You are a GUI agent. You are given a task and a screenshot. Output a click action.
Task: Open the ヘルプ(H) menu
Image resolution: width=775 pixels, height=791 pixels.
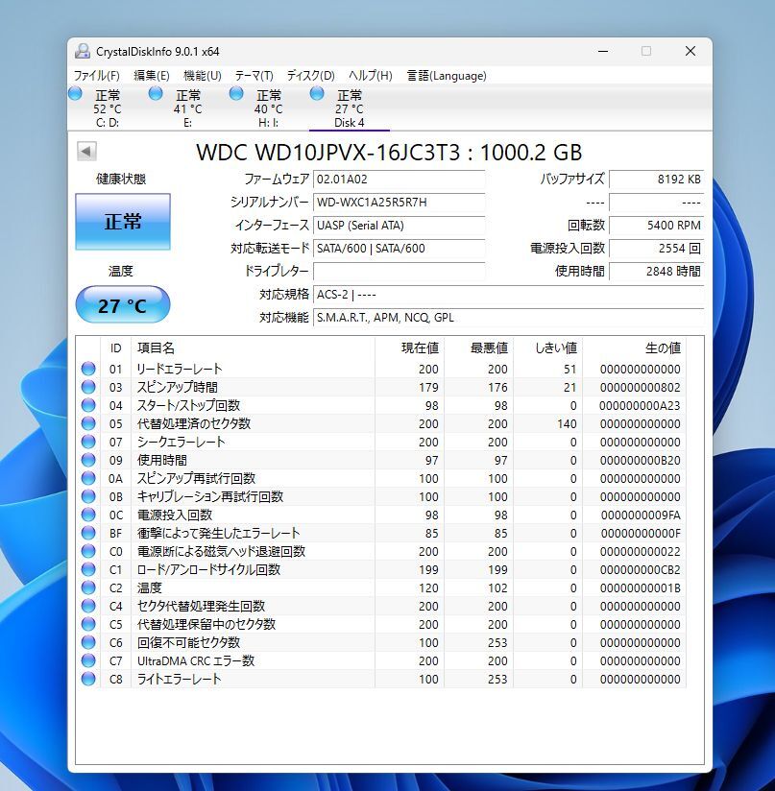tap(371, 76)
